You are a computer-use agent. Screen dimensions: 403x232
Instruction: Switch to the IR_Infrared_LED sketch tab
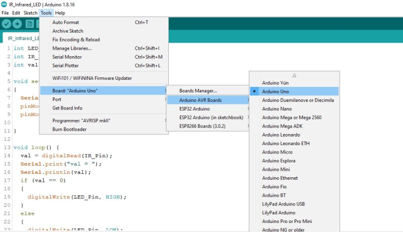coord(23,38)
